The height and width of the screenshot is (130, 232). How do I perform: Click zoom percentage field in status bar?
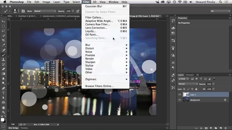coord(13,124)
